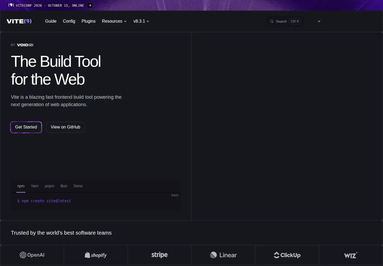Select the Bun tab
The height and width of the screenshot is (266, 383).
[64, 186]
